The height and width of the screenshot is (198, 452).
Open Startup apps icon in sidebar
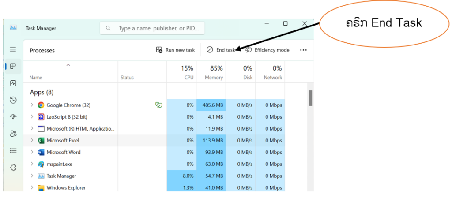13,117
